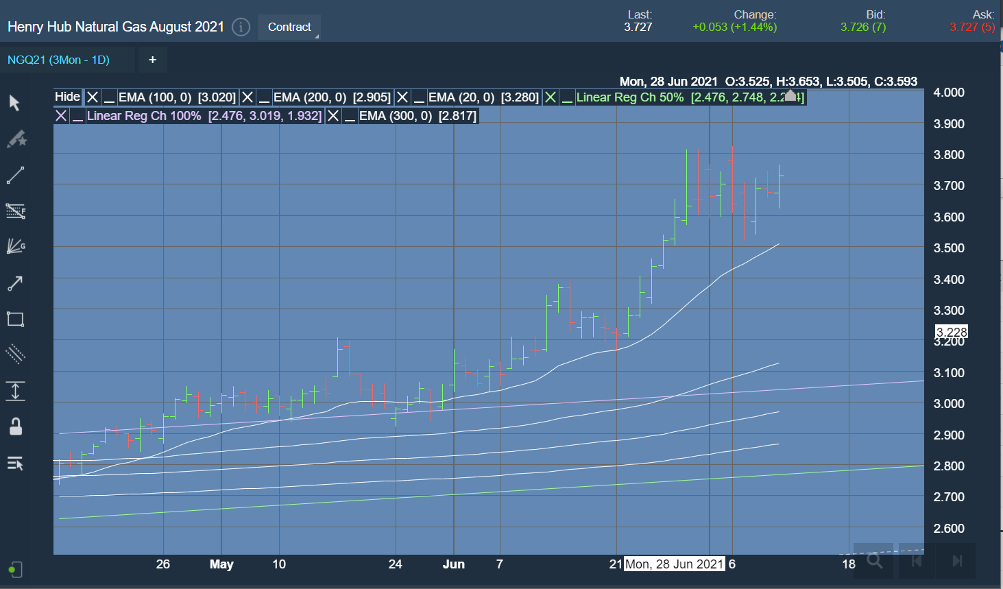Viewport: 1003px width, 589px height.
Task: Remove the Linear Reg Ch 100% indicator
Action: [61, 116]
